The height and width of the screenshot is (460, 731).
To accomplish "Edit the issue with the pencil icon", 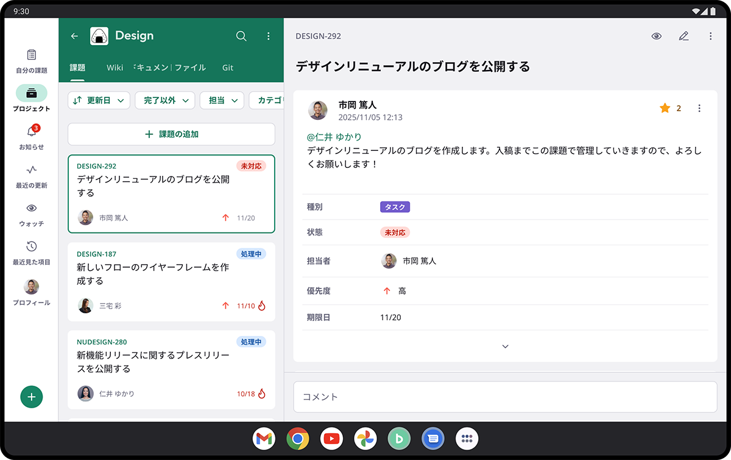I will [683, 36].
